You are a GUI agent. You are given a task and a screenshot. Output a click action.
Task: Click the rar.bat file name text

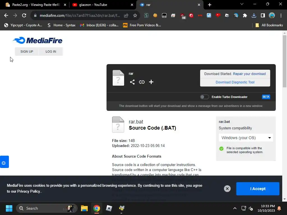click(136, 122)
